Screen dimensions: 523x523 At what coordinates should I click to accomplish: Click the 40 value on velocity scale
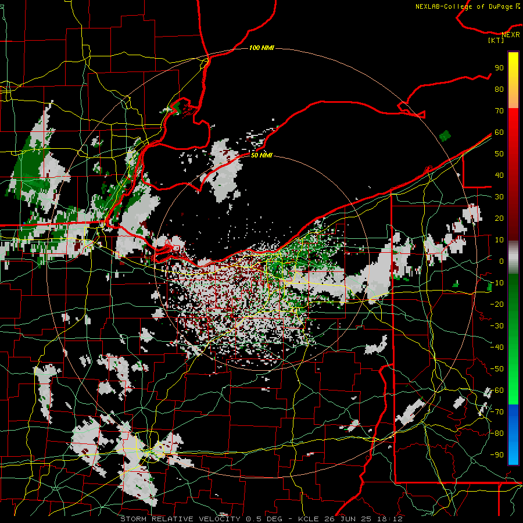tap(499, 175)
